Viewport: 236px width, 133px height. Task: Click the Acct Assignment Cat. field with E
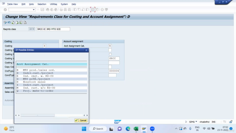110,46
